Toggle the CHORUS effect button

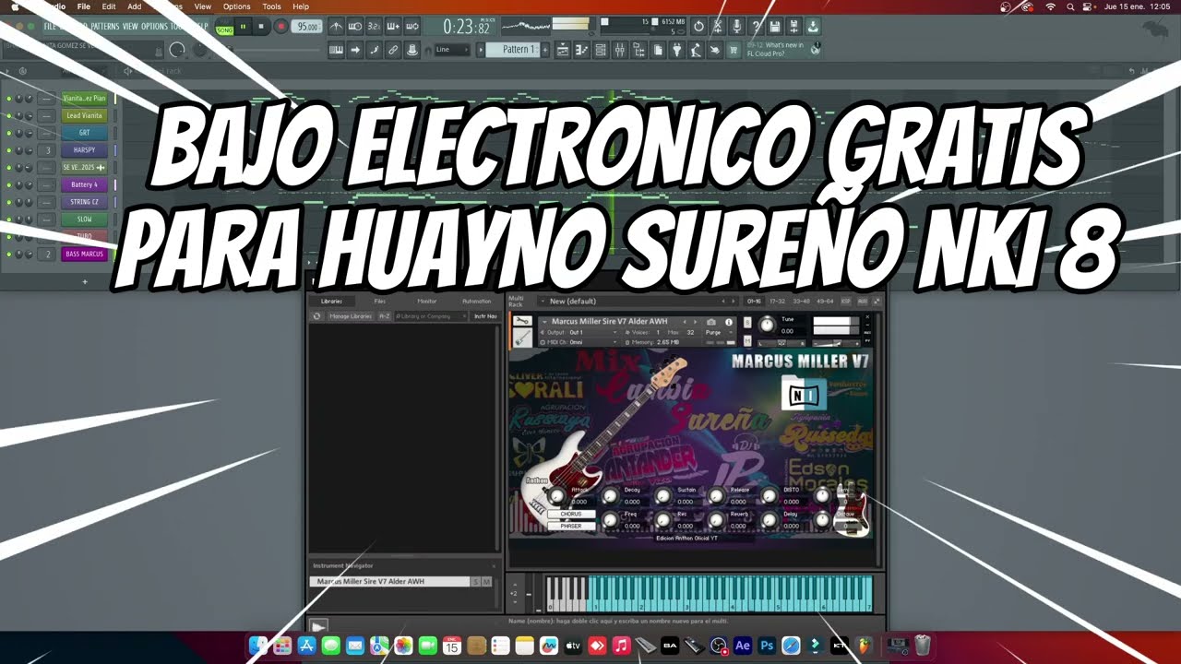(x=571, y=514)
